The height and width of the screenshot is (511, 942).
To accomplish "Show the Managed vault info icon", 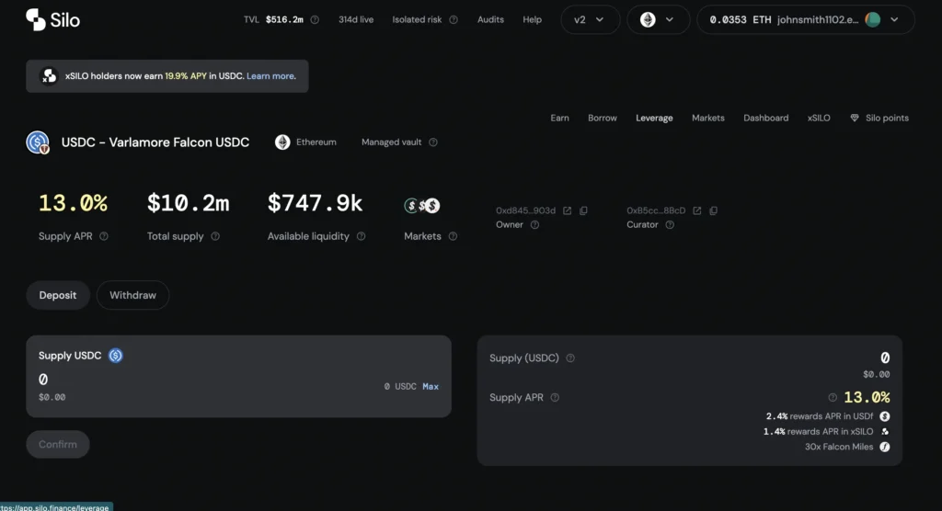I will pos(433,142).
